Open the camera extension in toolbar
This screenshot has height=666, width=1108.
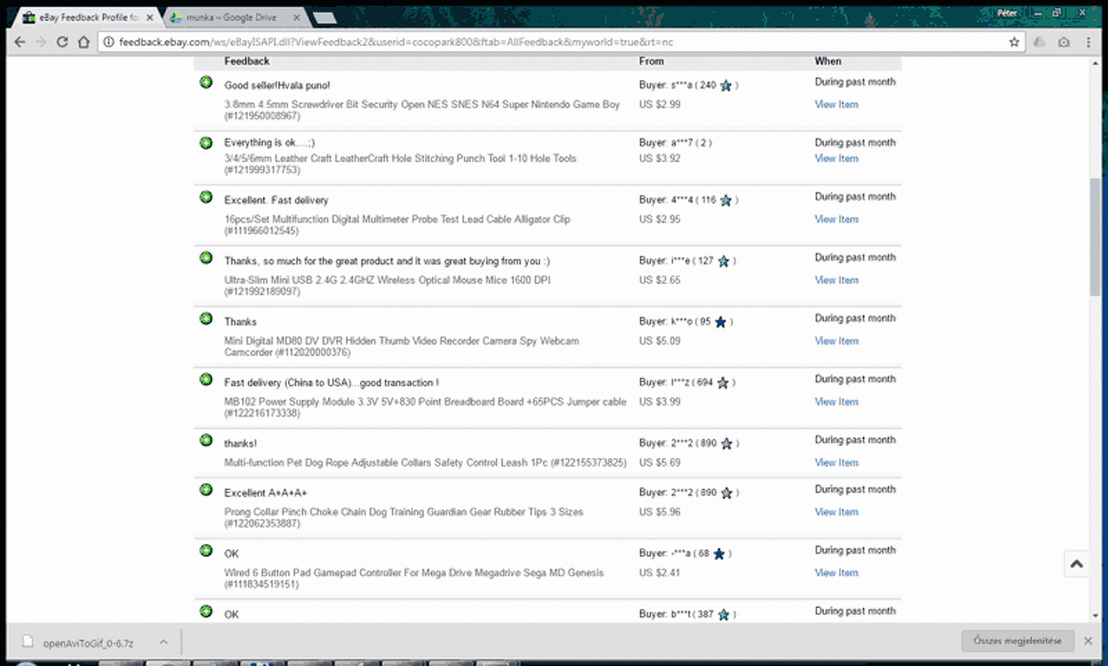pyautogui.click(x=1063, y=42)
